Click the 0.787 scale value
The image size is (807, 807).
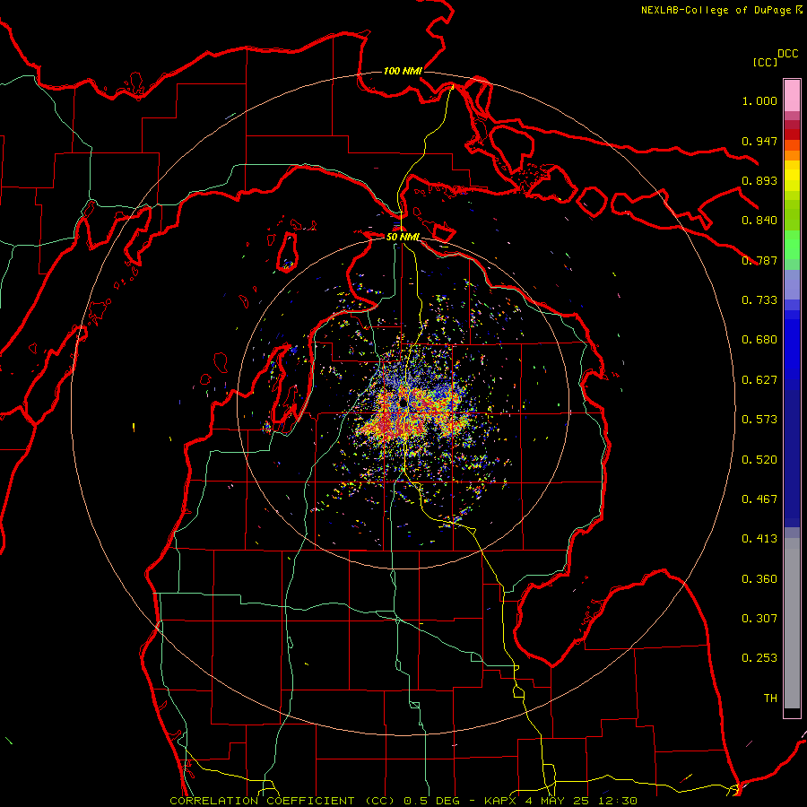[759, 260]
